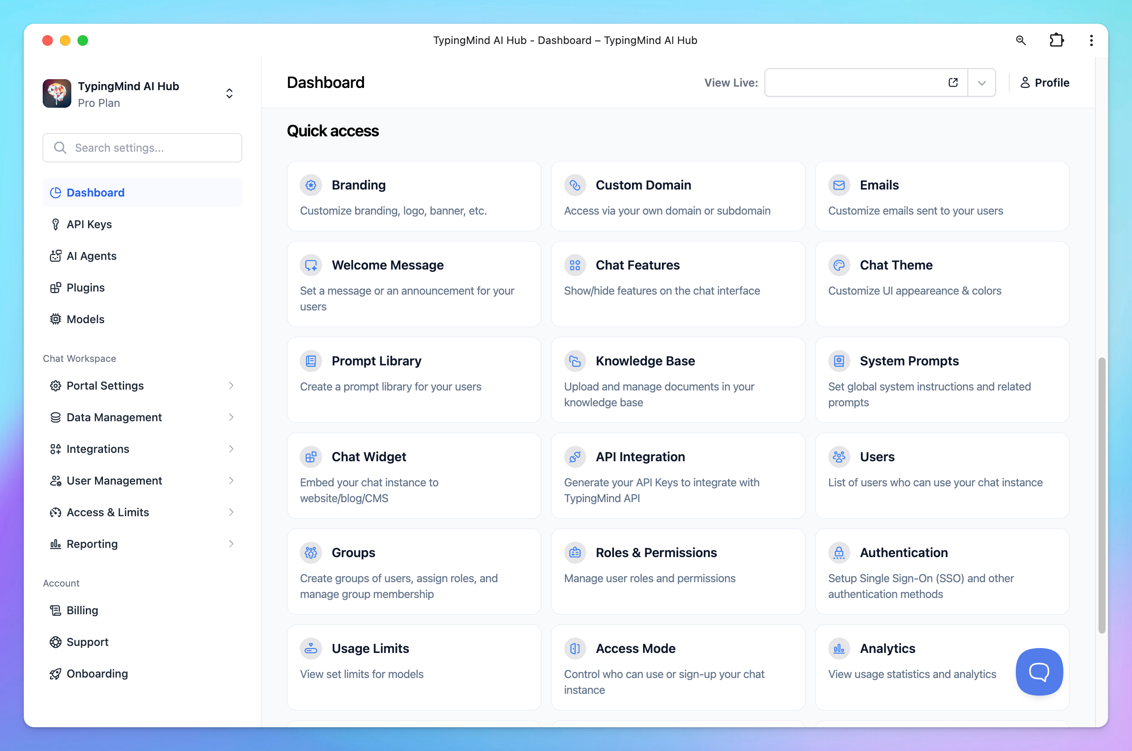Viewport: 1132px width, 751px height.
Task: Open the browser extensions puzzle icon
Action: (1056, 40)
